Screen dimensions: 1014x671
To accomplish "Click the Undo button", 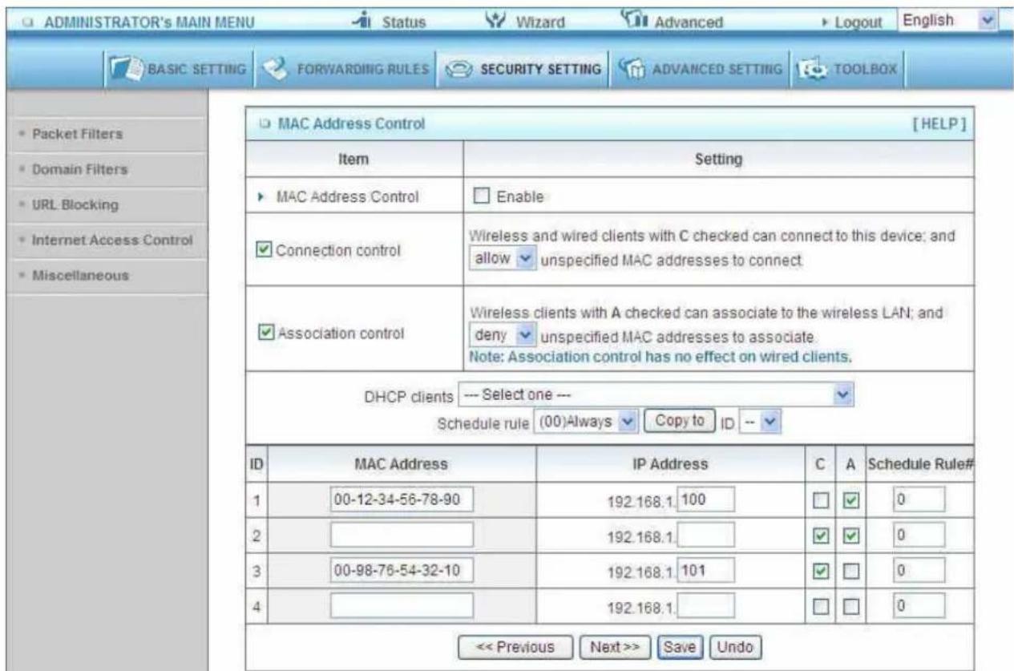I will pos(736,646).
